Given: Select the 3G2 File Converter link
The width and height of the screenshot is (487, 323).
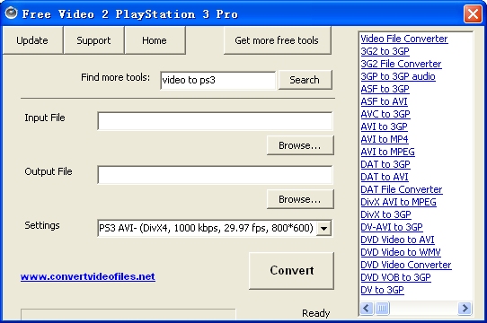Looking at the screenshot, I should click(401, 64).
